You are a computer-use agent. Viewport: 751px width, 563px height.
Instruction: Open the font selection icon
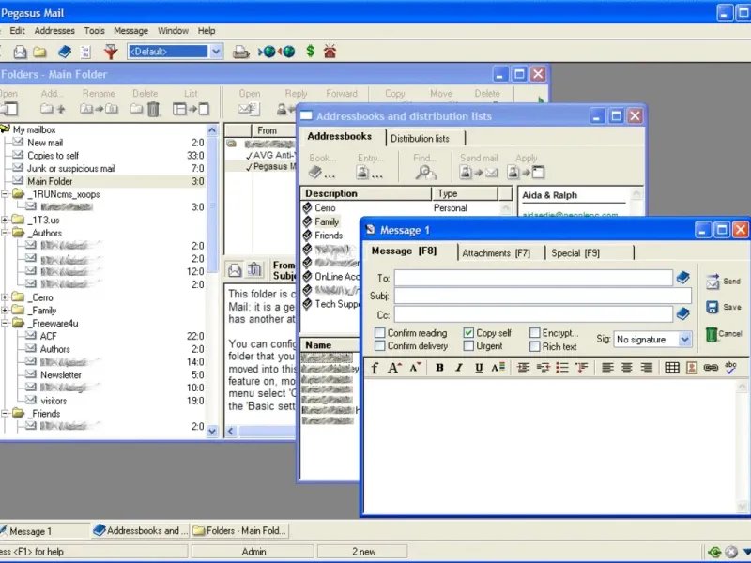375,368
